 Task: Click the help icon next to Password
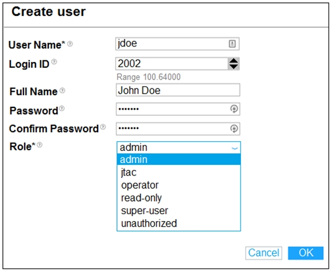click(62, 109)
